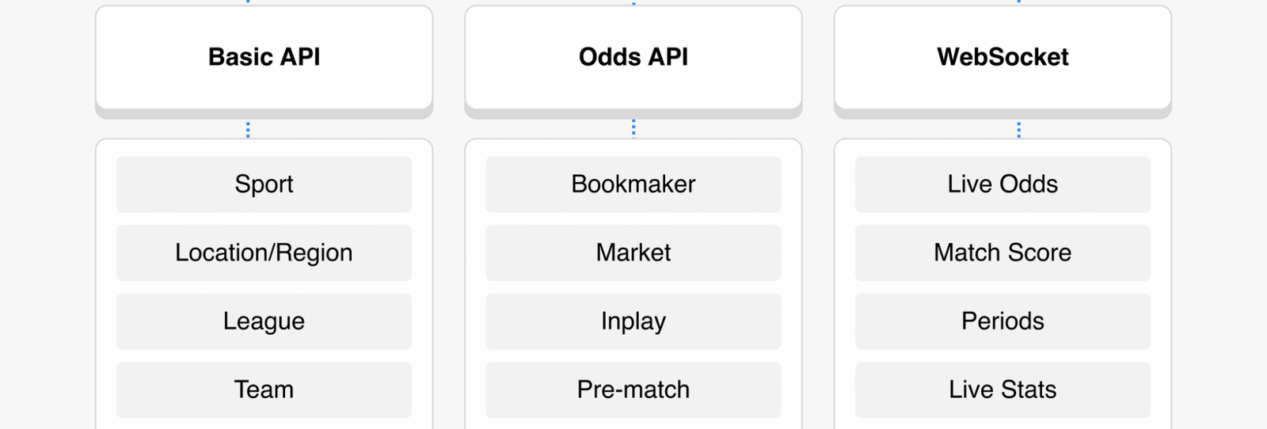
Task: Choose the Live Stats entry
Action: click(x=1003, y=389)
